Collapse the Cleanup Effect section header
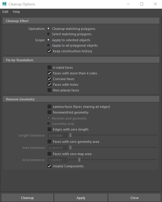The height and width of the screenshot is (202, 162). click(x=81, y=21)
